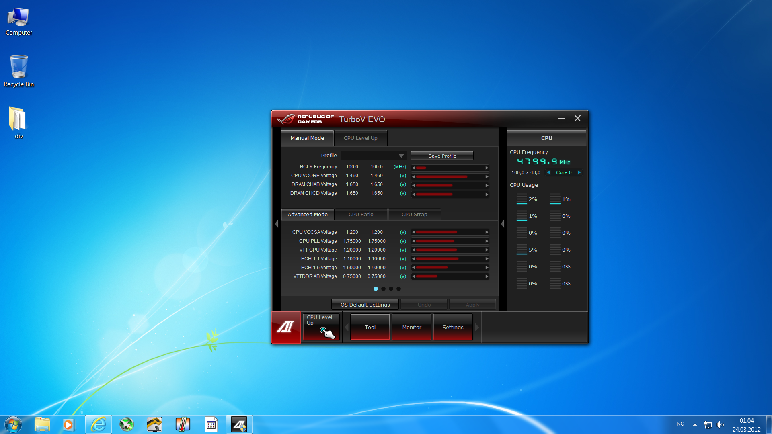Screen dimensions: 772x434
Task: Adjust the VTTDDR AB Voltage slider bar
Action: [x=450, y=276]
